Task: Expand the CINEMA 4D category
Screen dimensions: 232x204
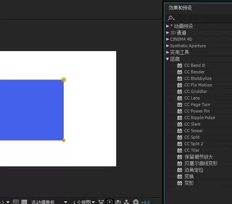Action: click(168, 39)
